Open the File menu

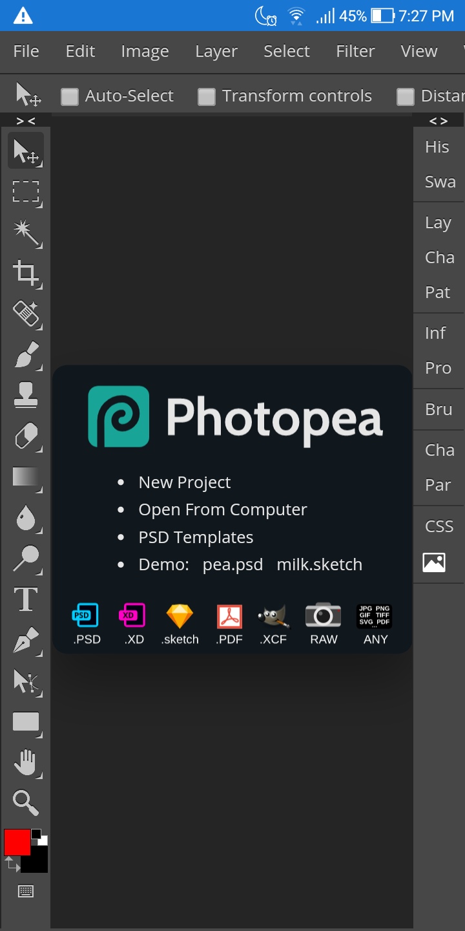[x=26, y=51]
